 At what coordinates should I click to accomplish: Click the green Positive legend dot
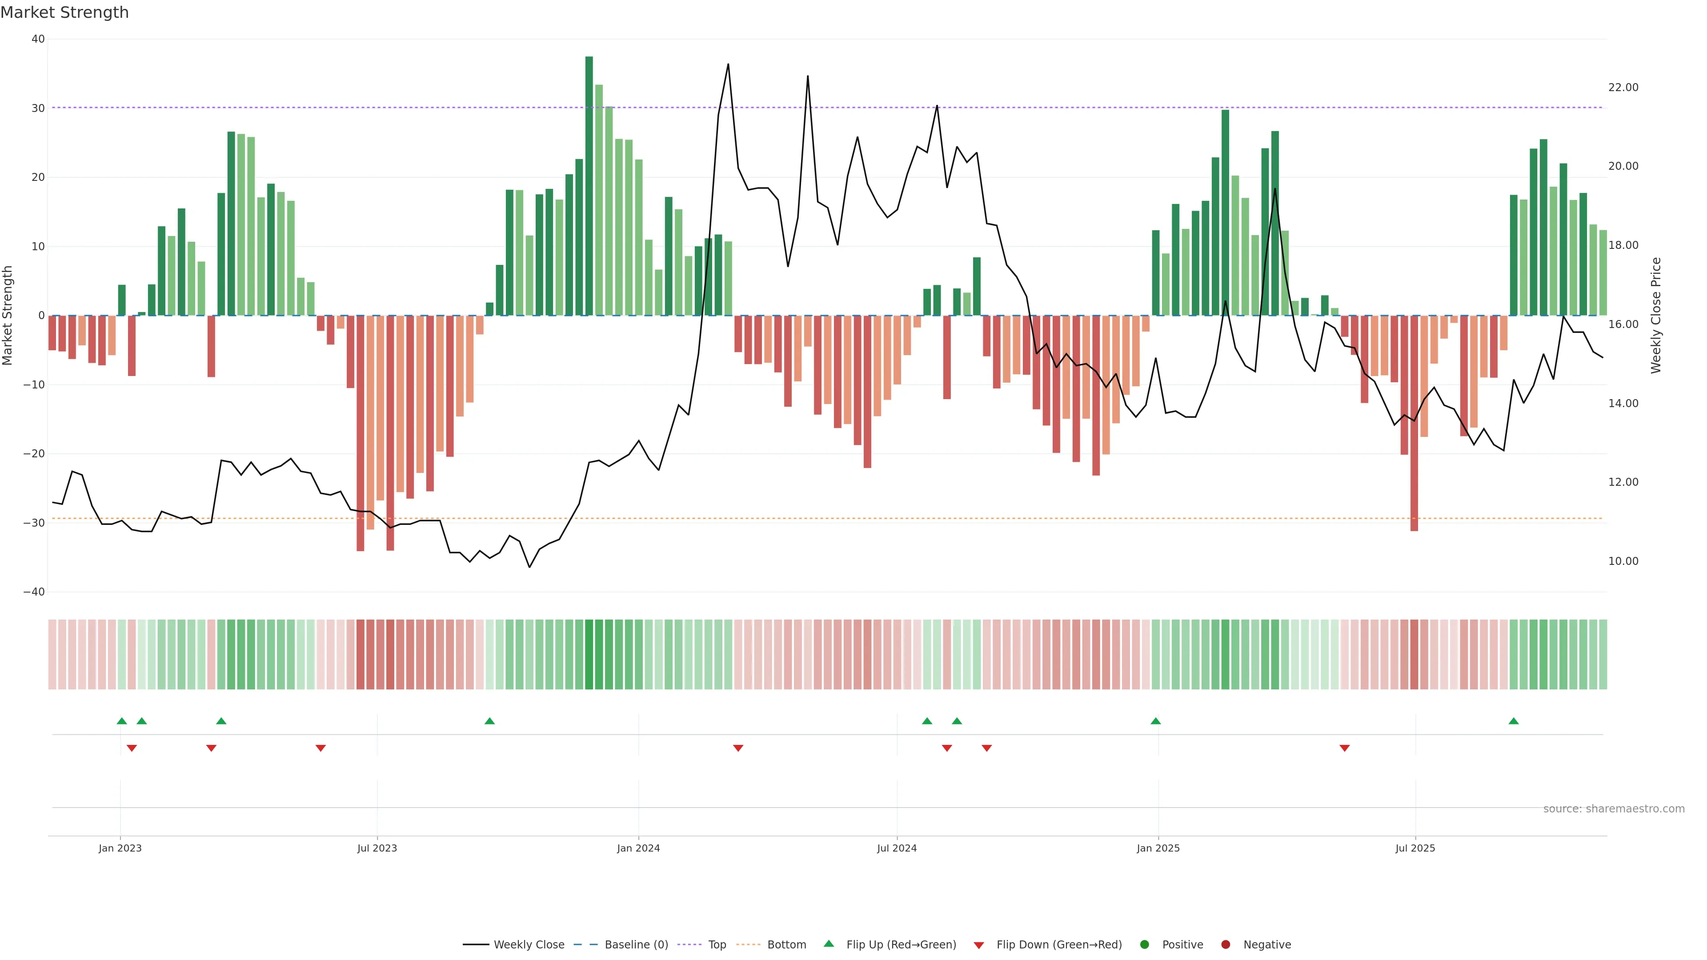1144,945
